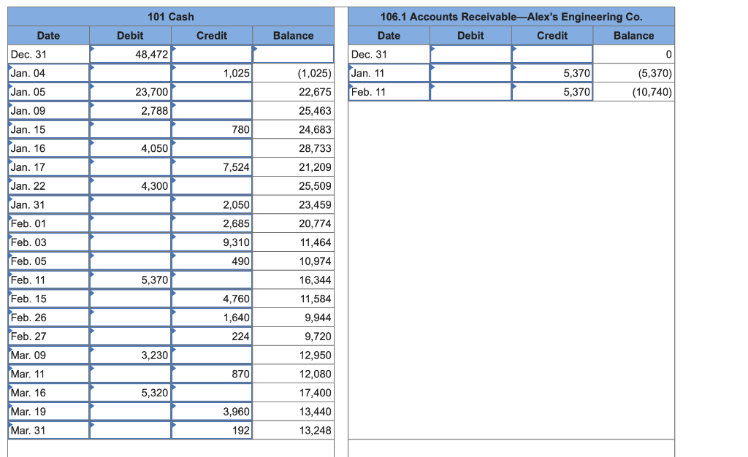Select the empty Dec. 31 credit cell in Cash
The height and width of the screenshot is (457, 748).
(212, 54)
